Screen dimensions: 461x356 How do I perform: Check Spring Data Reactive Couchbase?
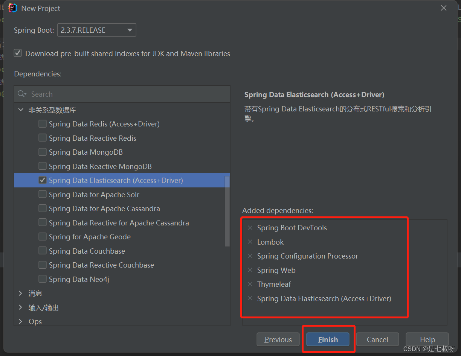[x=43, y=265]
